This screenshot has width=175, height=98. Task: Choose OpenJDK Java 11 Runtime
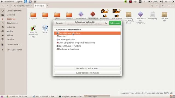tap(87, 46)
